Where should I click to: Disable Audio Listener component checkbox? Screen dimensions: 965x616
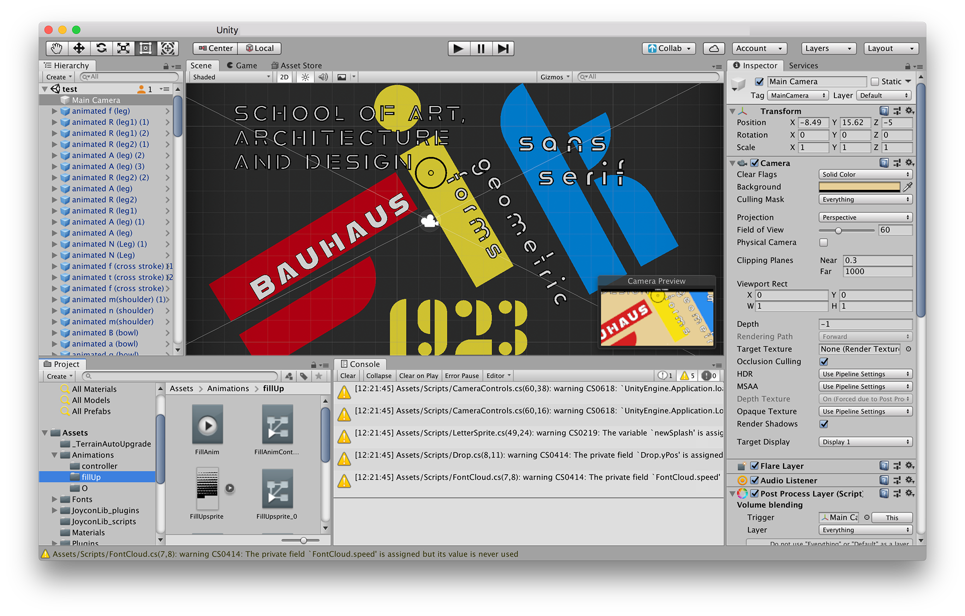coord(754,480)
